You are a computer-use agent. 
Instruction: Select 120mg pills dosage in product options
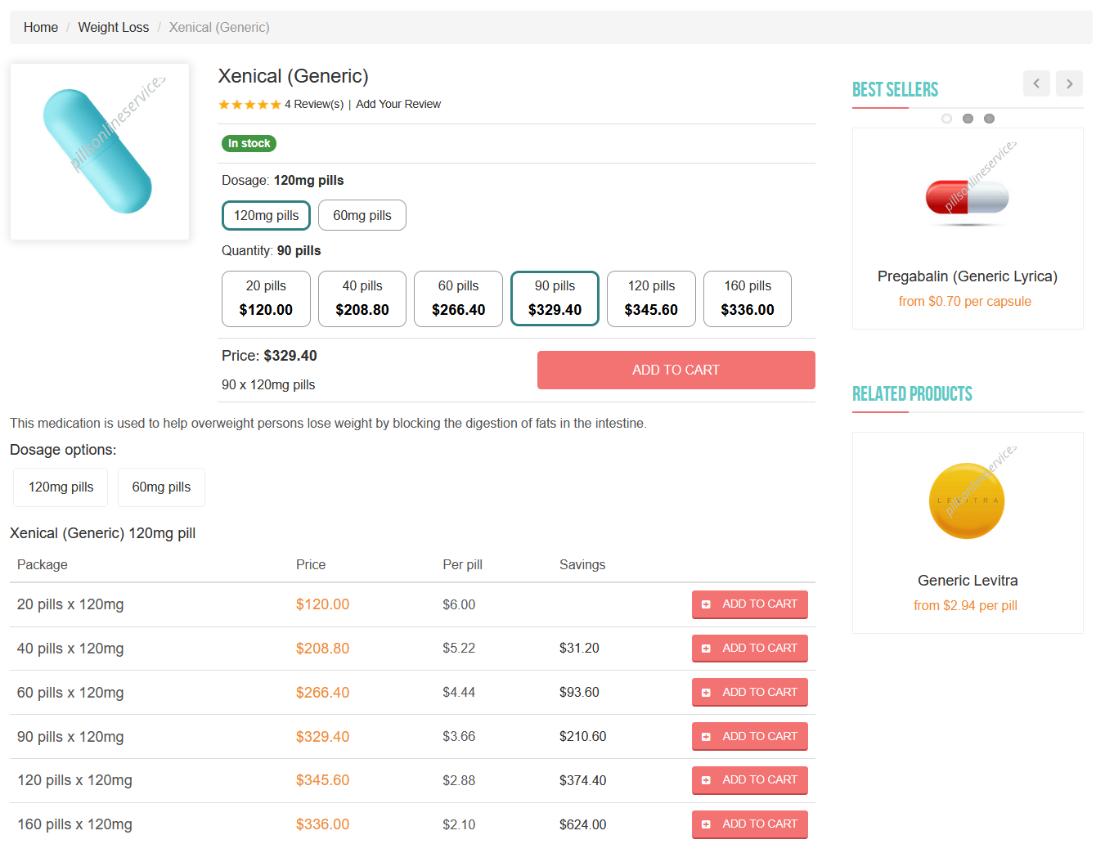click(x=267, y=215)
